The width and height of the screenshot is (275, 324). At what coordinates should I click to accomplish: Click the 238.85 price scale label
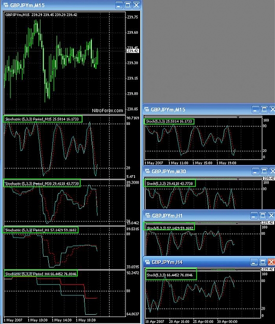click(x=132, y=109)
